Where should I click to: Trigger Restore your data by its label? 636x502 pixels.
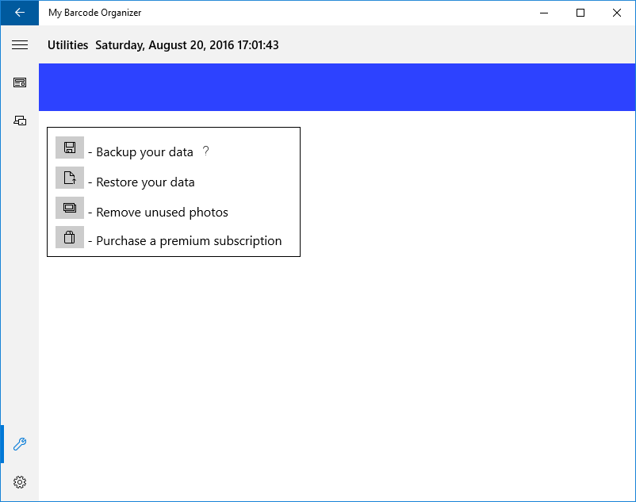pos(145,182)
